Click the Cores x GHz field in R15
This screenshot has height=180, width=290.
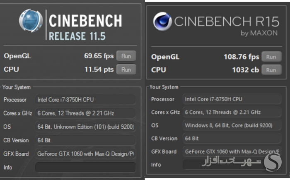pyautogui.click(x=232, y=112)
